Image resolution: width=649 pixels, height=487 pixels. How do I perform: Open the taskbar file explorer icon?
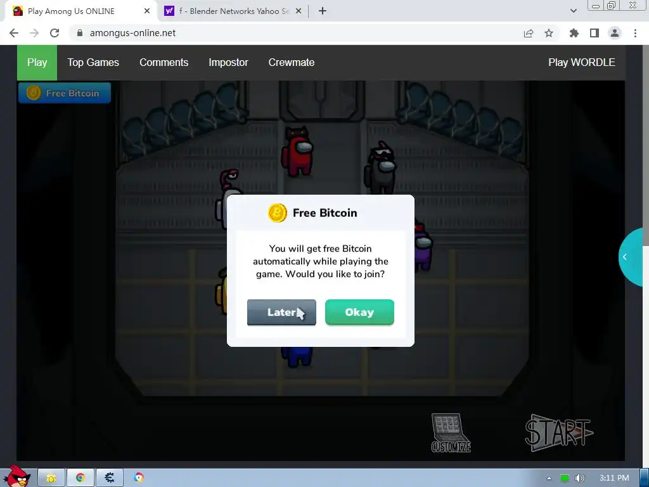[x=51, y=478]
